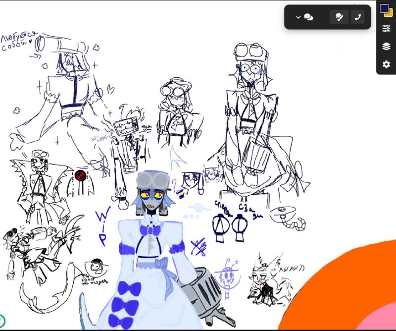Click the pink shape in bottom corner

379,319
